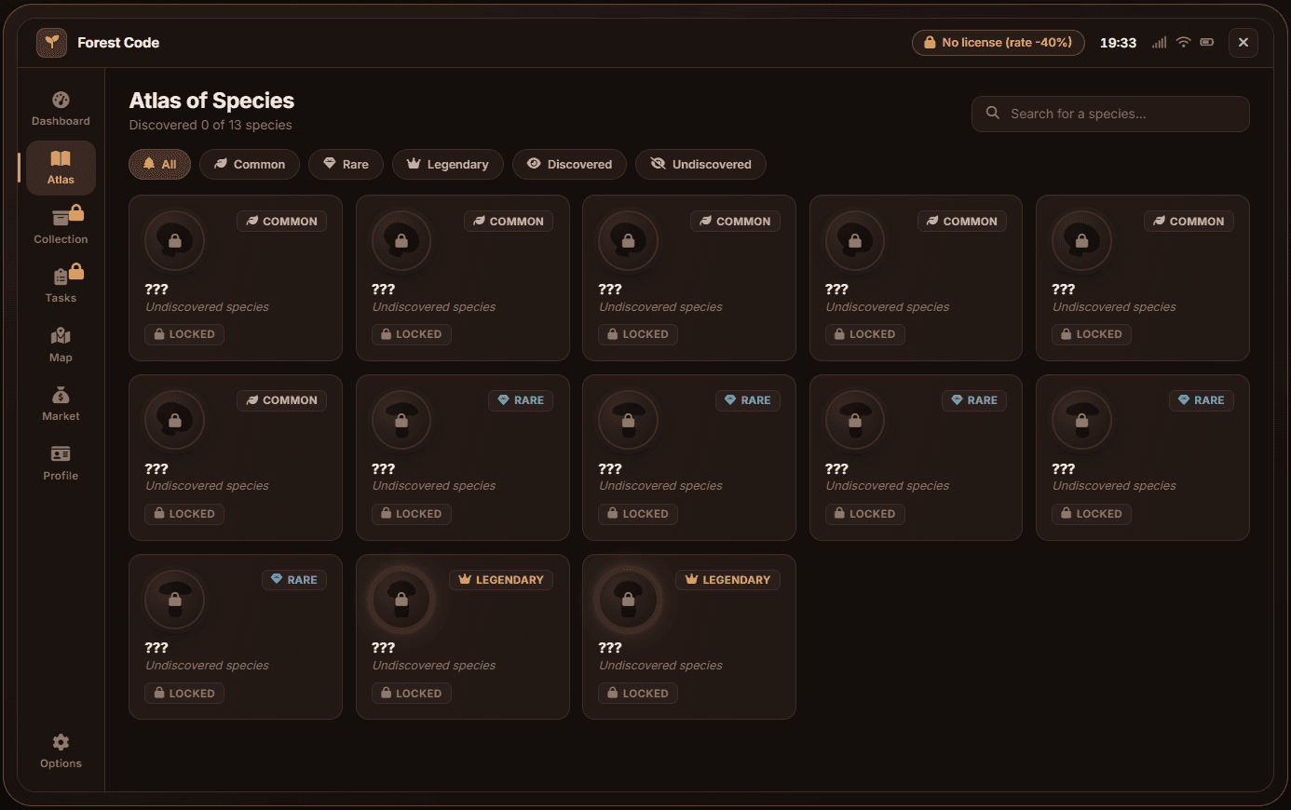Open the locked Collection section

point(61,226)
